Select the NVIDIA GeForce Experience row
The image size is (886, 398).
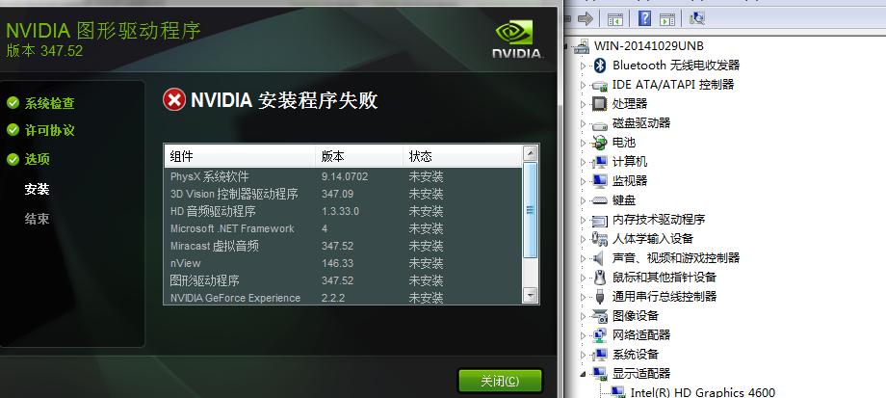pos(343,298)
